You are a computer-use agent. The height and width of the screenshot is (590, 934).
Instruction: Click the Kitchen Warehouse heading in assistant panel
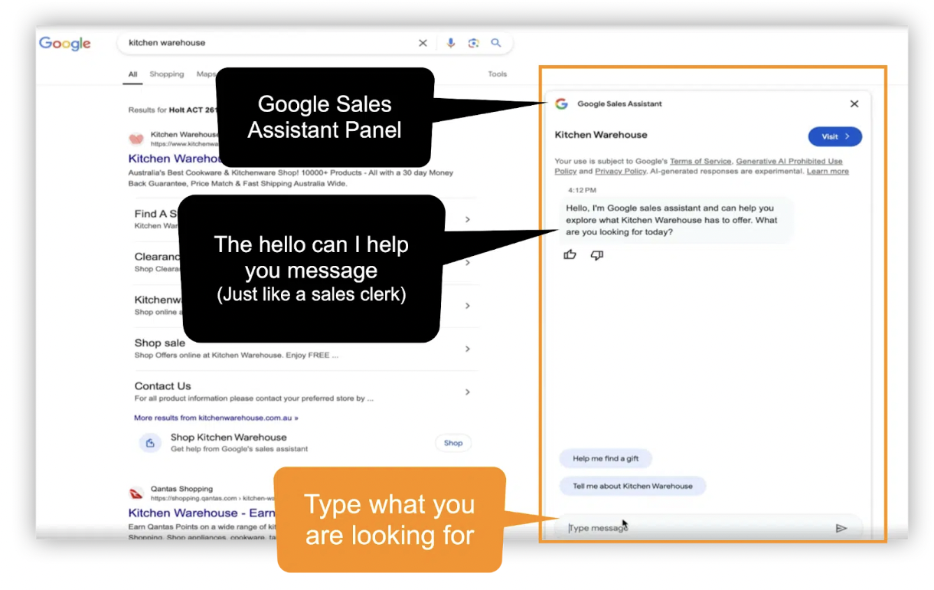tap(601, 135)
